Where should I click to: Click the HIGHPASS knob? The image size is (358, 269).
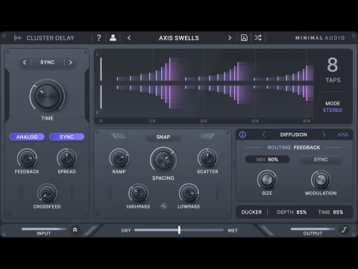[138, 193]
